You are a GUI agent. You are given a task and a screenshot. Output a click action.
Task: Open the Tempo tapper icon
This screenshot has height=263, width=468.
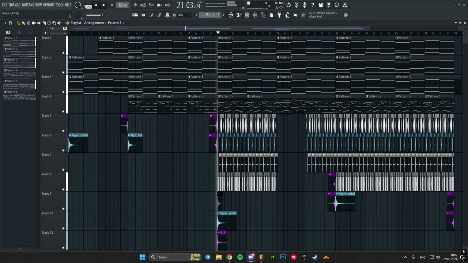pos(287,15)
